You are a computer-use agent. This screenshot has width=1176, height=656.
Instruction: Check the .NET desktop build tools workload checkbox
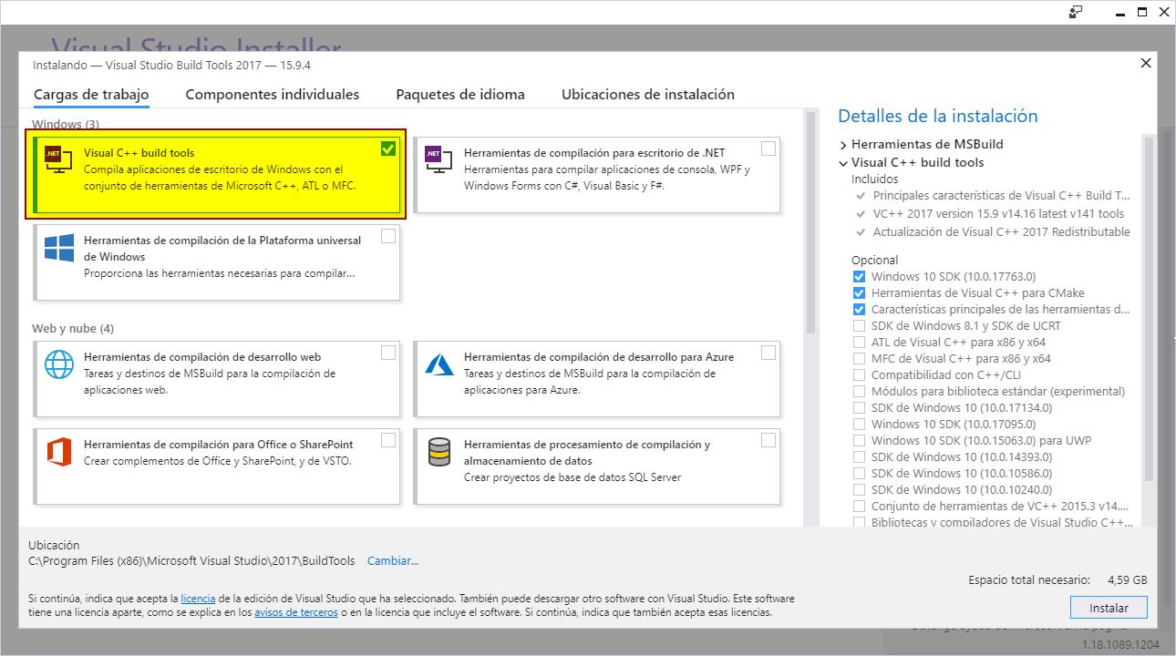[769, 149]
